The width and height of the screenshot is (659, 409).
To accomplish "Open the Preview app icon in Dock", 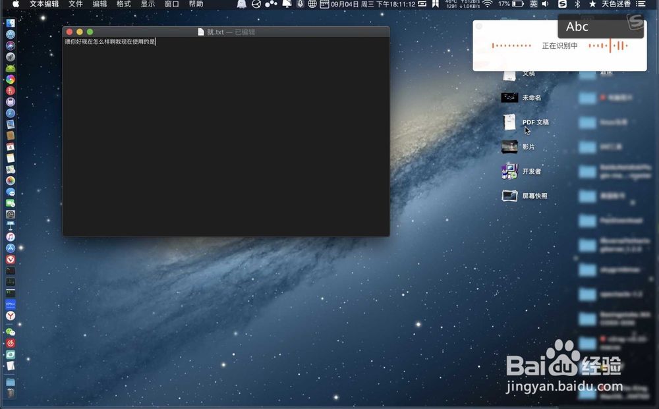I will [11, 124].
